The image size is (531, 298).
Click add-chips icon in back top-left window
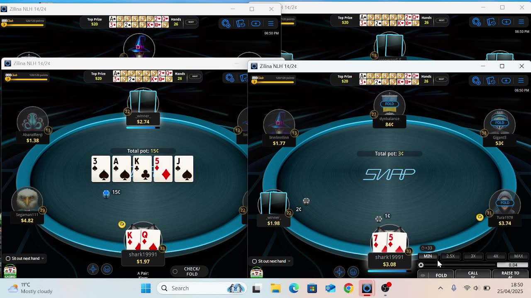click(226, 24)
